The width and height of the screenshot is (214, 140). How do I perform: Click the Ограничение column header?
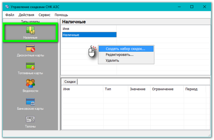tap(163, 89)
